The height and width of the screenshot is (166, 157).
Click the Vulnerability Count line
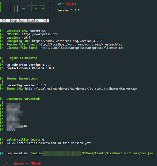click(x=22, y=140)
